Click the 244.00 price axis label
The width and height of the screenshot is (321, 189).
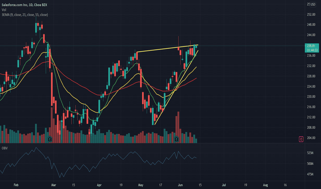coord(311,35)
